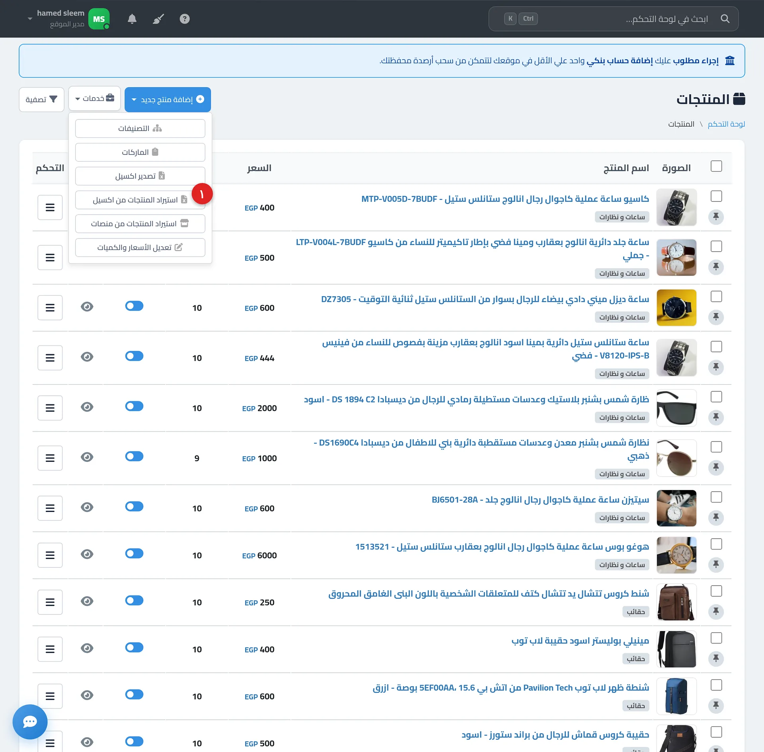Select تصدير اكسيل menu option

click(140, 176)
